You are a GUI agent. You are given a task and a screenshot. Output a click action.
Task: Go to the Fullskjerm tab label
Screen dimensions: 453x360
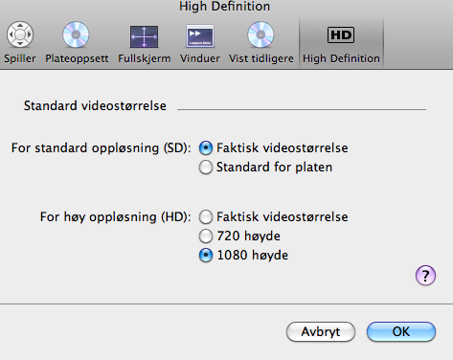click(145, 58)
